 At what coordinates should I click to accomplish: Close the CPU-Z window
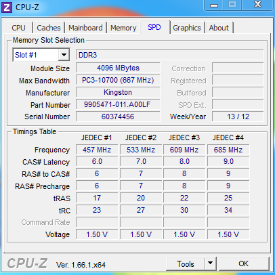(257, 5)
